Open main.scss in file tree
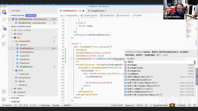198x111 pixels. [24, 74]
